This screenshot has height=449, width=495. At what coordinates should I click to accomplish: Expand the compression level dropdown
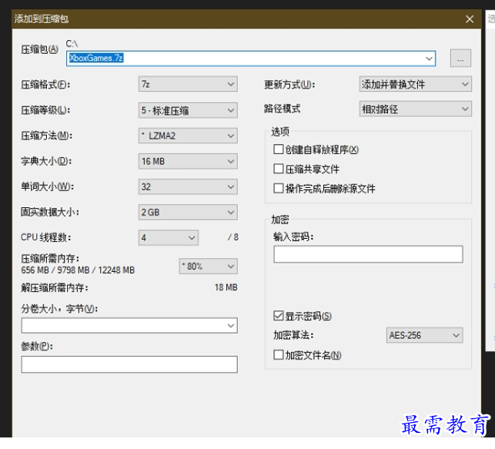click(x=187, y=110)
